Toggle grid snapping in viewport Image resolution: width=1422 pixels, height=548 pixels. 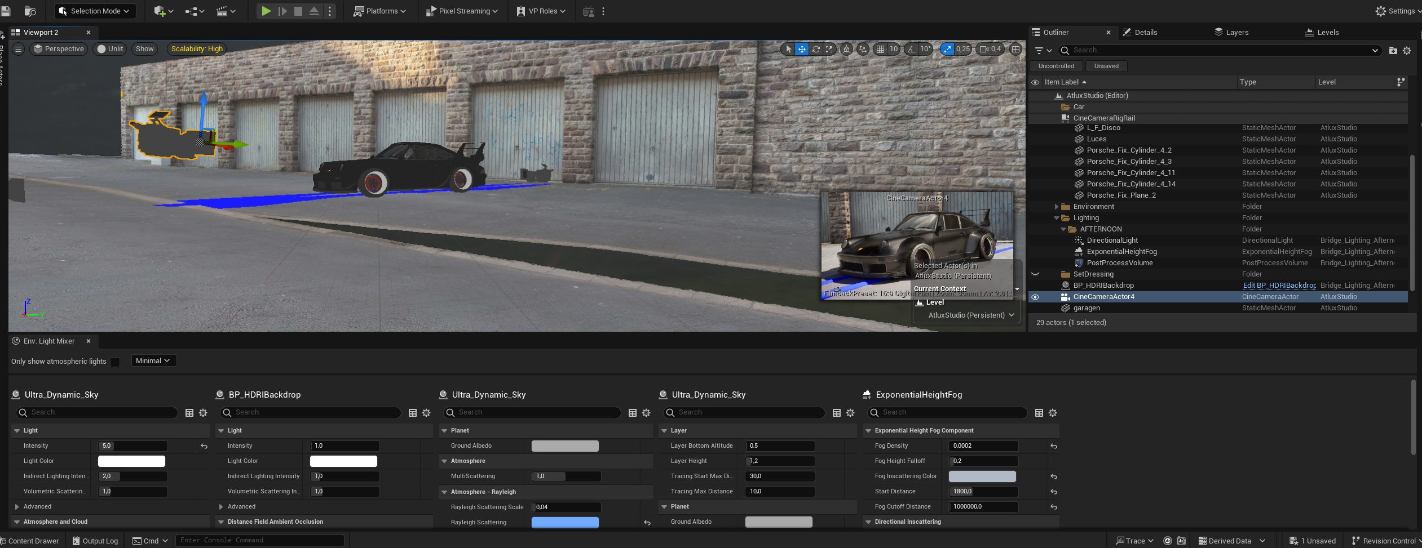(880, 49)
